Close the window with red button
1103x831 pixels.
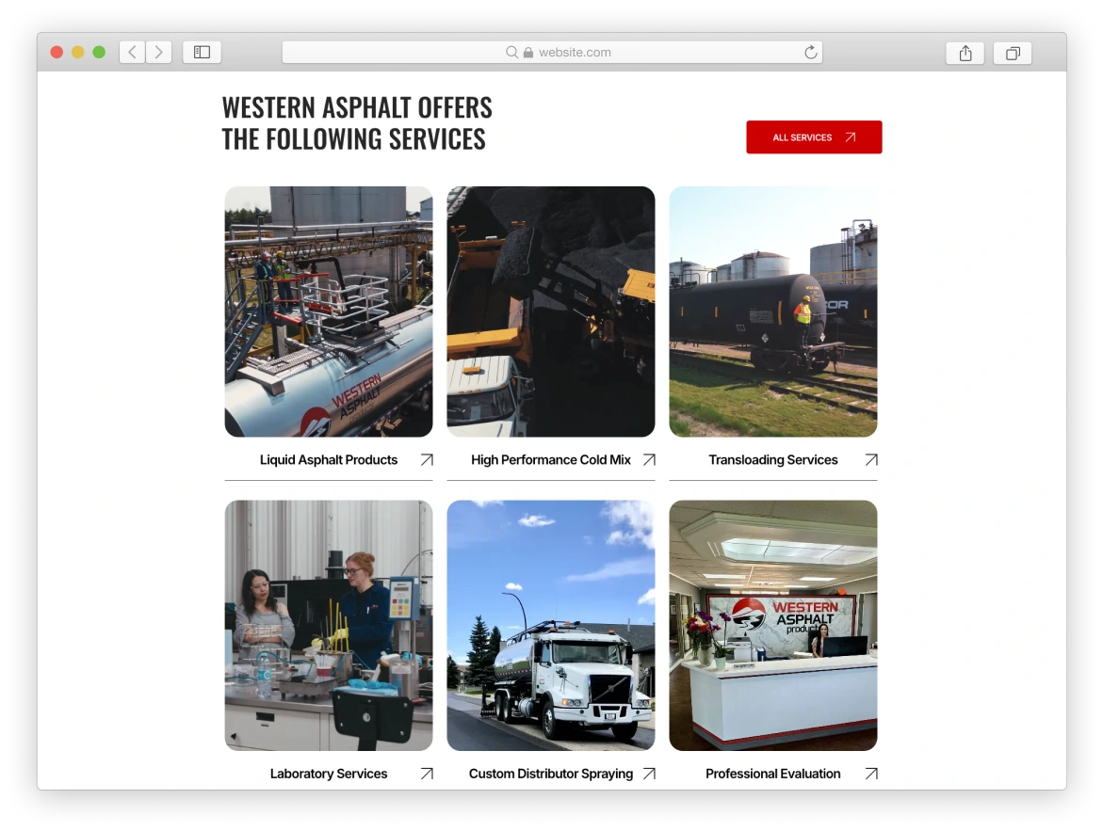pos(57,52)
